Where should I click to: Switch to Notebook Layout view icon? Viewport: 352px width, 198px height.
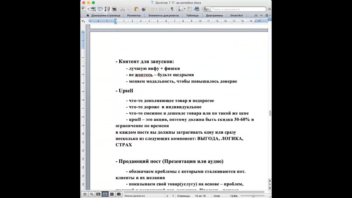[x=112, y=194]
